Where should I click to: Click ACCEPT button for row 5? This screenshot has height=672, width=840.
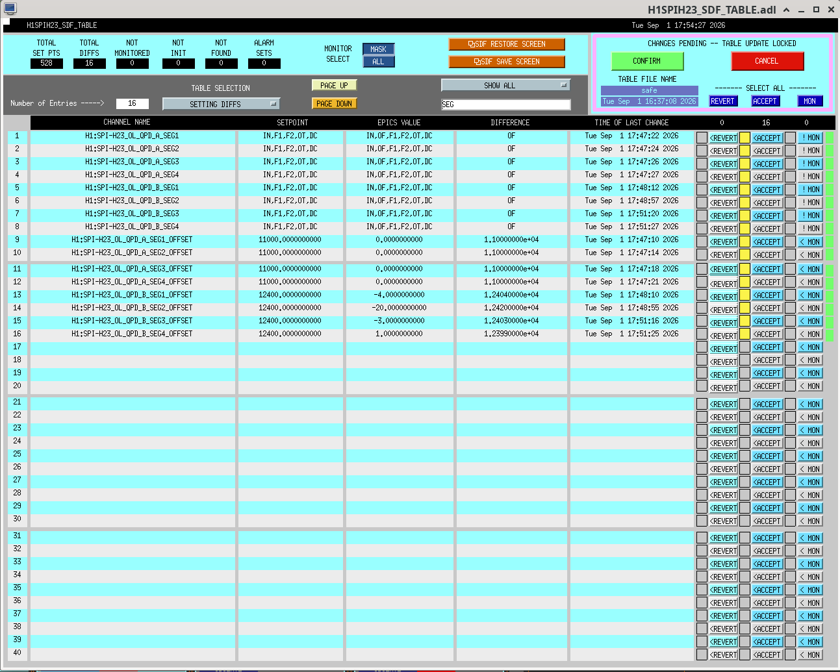pyautogui.click(x=767, y=190)
